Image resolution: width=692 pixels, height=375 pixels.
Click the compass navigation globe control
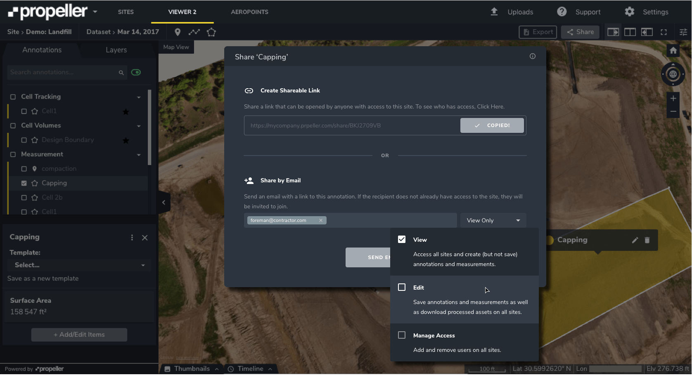[673, 74]
